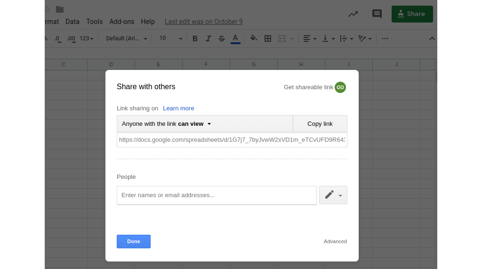This screenshot has width=482, height=269.
Task: Click the pencil edit permission icon
Action: [x=329, y=195]
